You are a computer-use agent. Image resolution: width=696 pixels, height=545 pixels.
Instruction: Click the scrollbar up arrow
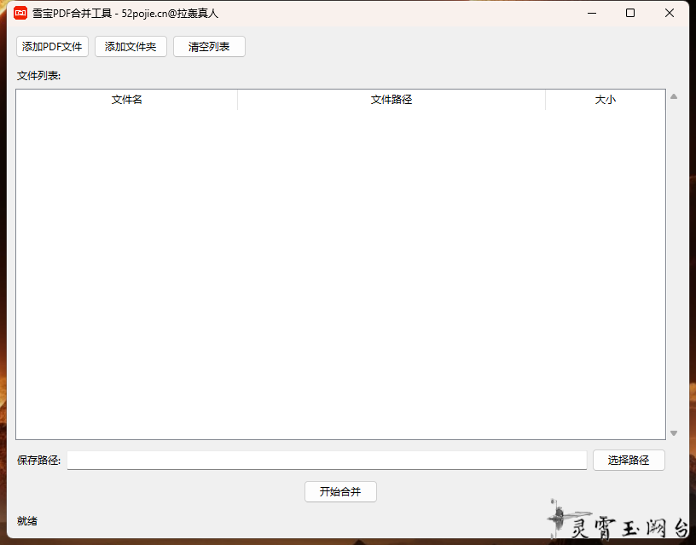coord(674,96)
